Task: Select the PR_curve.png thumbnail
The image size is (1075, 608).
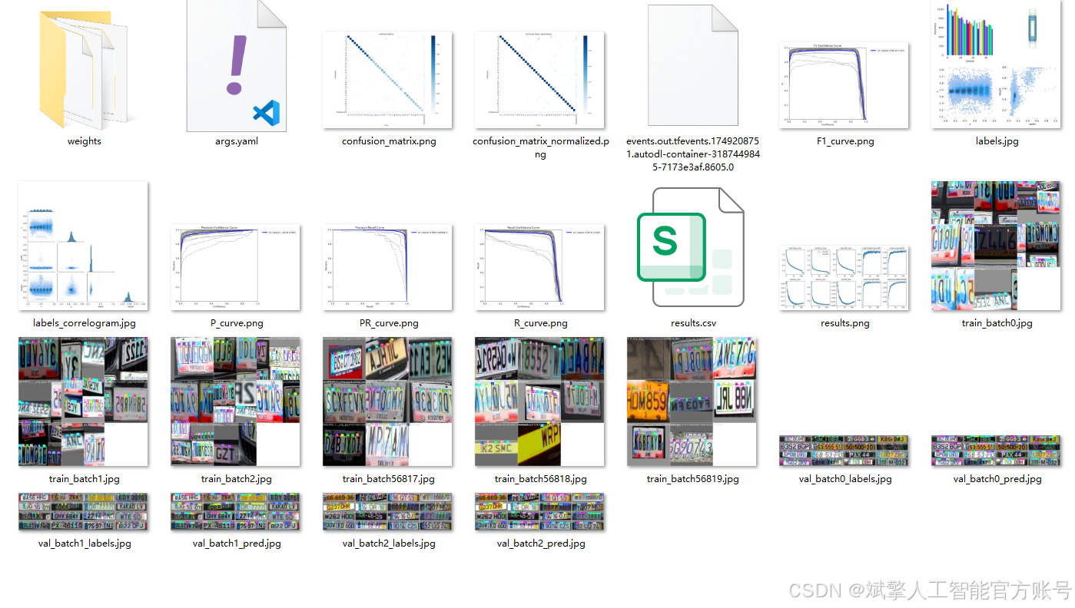Action: click(387, 267)
